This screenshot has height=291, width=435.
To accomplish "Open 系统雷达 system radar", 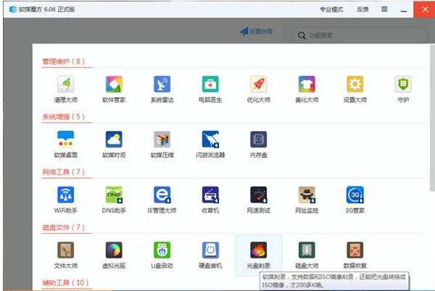I will [162, 84].
